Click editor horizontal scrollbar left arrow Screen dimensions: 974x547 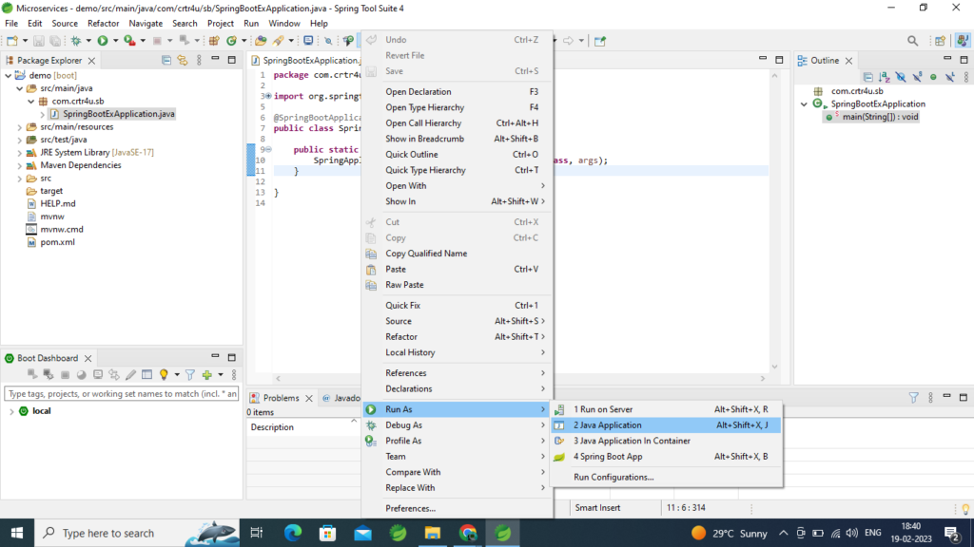point(278,378)
